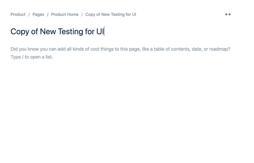Image resolution: width=254 pixels, height=163 pixels.
Task: Click the right arrow of the width icon
Action: click(229, 14)
